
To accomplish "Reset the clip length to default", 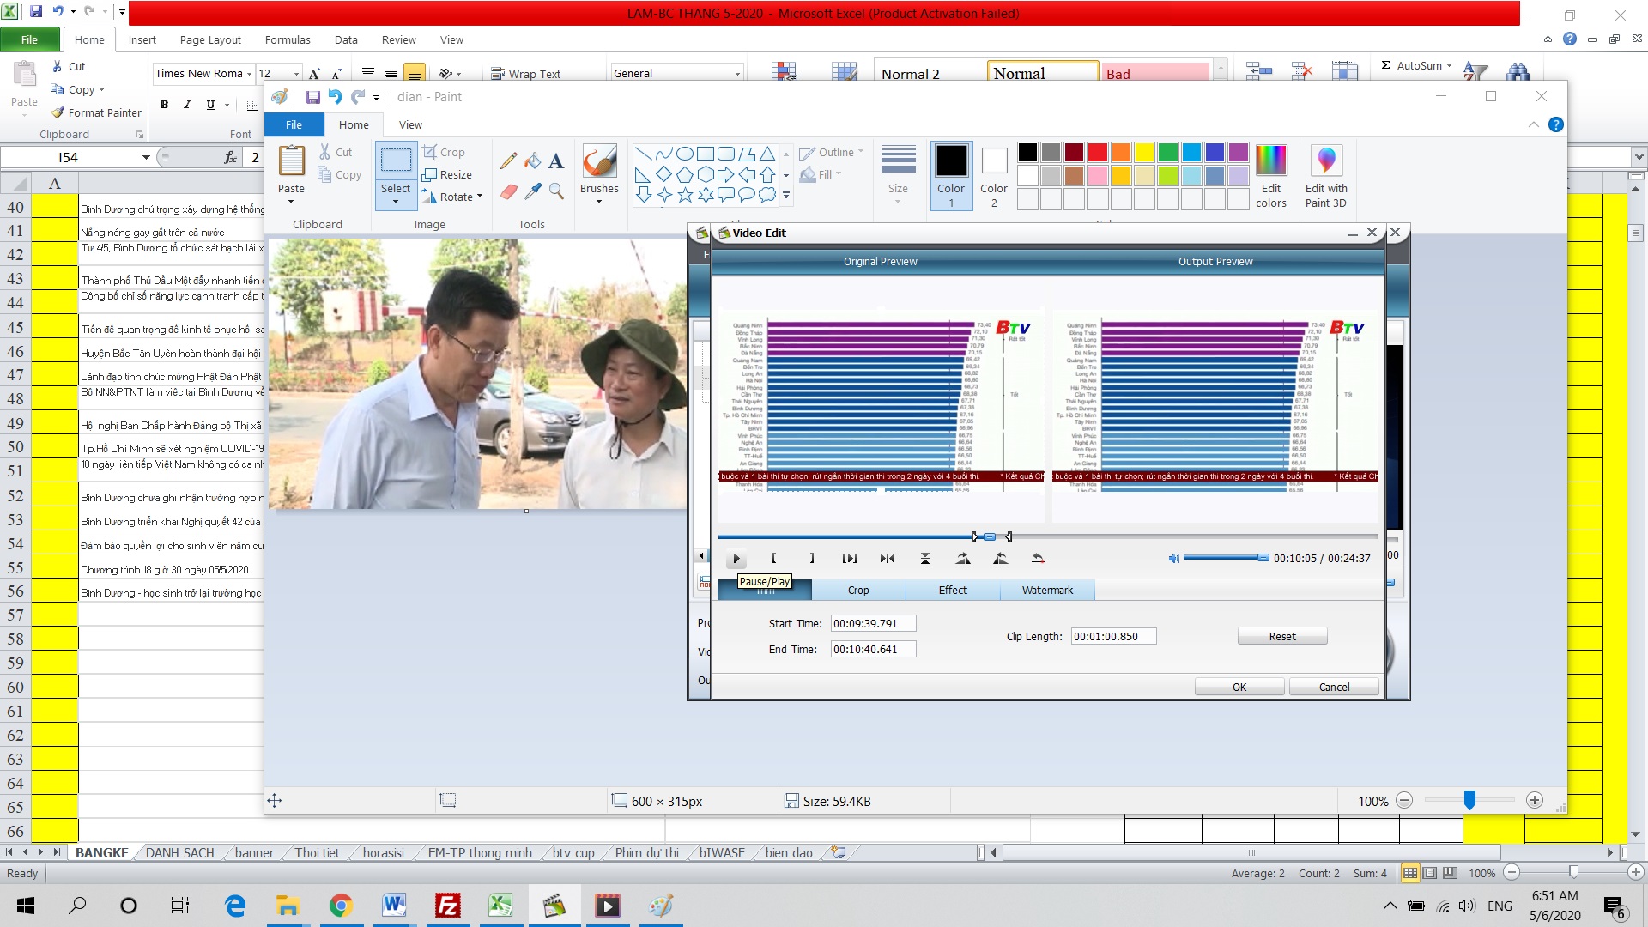I will coord(1281,636).
